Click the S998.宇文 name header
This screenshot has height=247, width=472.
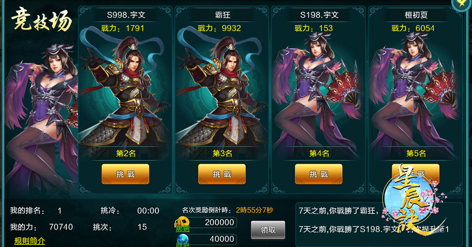pos(125,15)
